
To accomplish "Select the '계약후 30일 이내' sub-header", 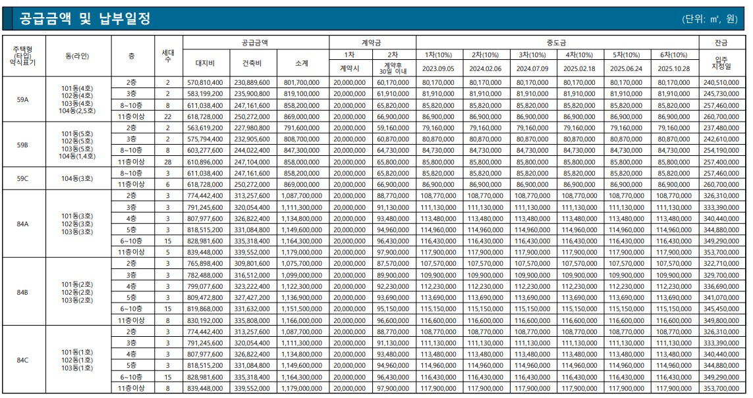I will [393, 68].
